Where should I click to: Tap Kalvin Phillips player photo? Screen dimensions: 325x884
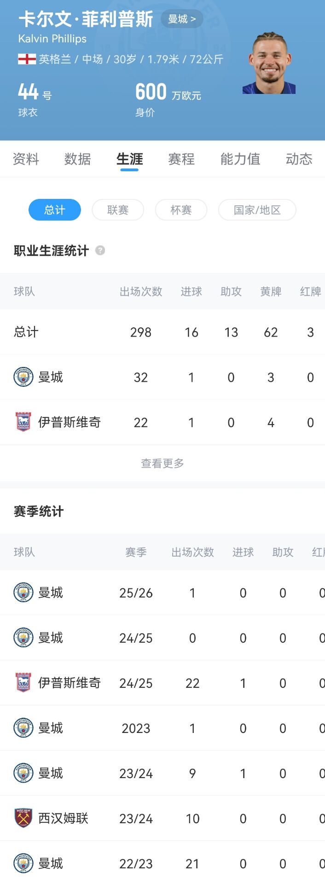point(269,63)
